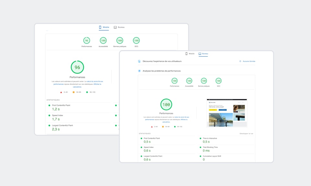Click the icon beside Découvrez l'expérience de vos utilisateurs

[139, 61]
